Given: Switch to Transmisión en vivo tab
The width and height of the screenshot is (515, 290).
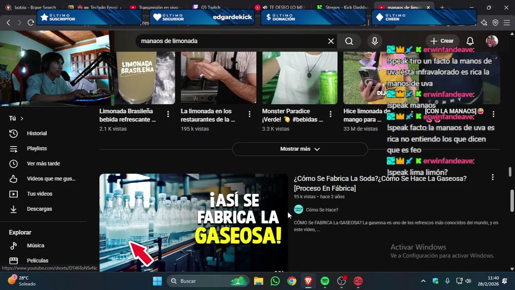Looking at the screenshot, I should tap(155, 7).
